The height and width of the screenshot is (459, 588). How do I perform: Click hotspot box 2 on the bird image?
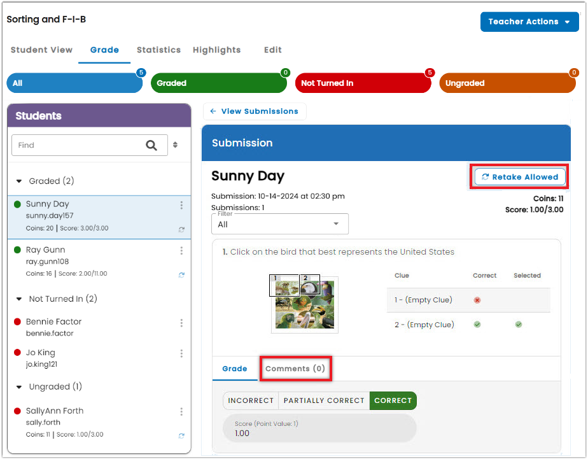310,285
